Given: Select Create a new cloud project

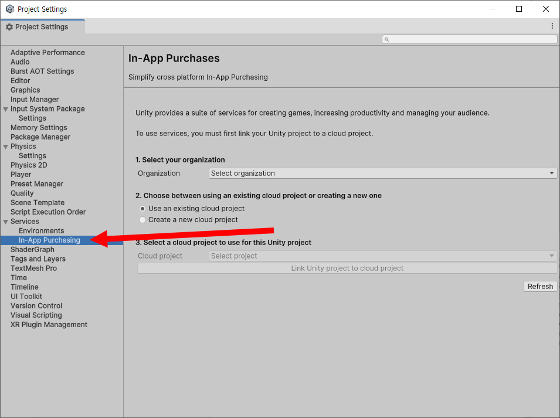Looking at the screenshot, I should [x=142, y=220].
